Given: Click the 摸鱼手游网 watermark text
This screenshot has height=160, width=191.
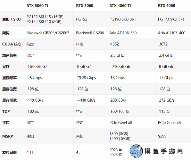Looking at the screenshot, I should point(164,151).
